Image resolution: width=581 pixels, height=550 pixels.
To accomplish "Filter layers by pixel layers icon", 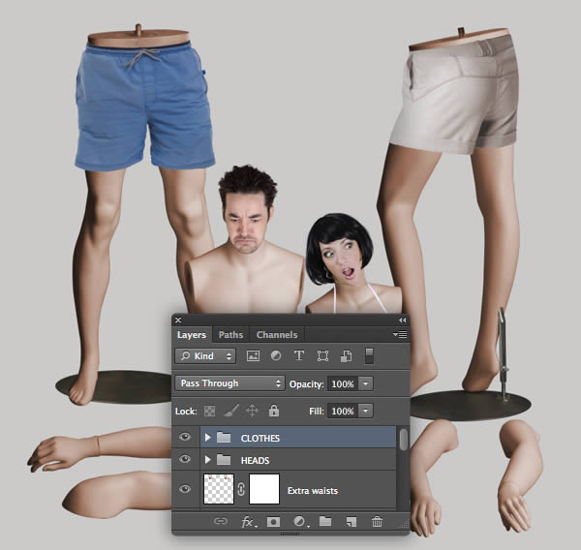I will pyautogui.click(x=253, y=356).
